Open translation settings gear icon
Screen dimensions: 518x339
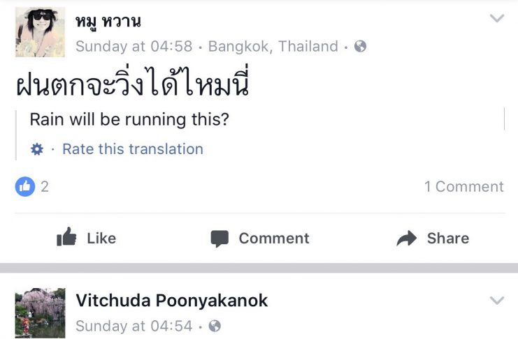[37, 149]
